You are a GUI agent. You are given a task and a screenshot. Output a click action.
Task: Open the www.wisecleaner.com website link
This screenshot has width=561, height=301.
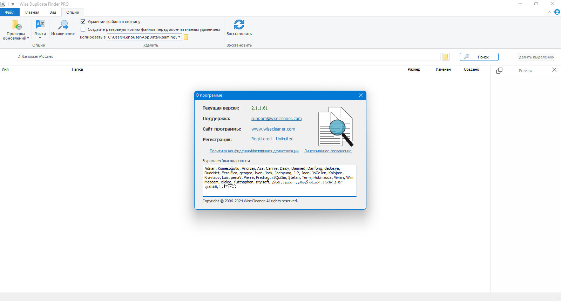(x=273, y=129)
